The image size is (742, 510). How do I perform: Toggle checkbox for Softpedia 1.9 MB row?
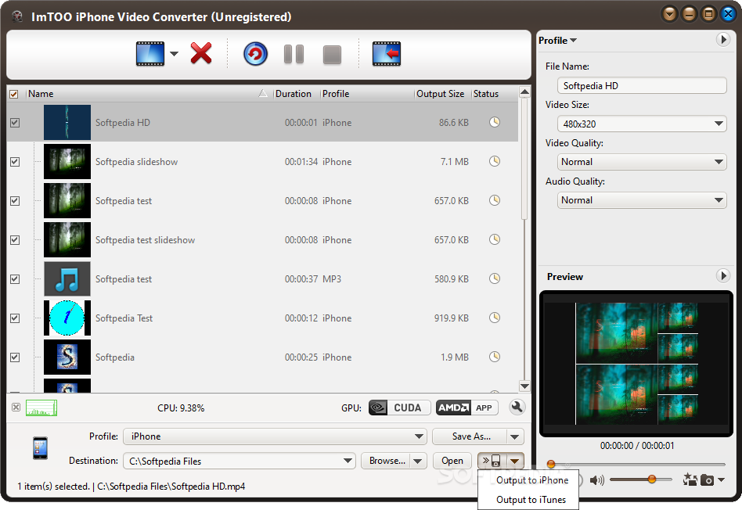pyautogui.click(x=15, y=357)
